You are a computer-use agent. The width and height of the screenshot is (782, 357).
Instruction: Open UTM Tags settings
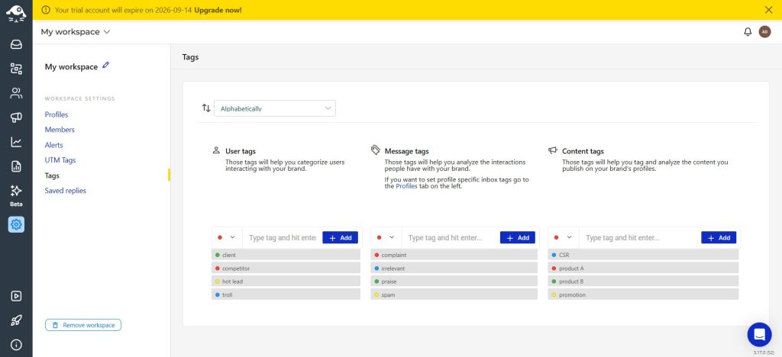[x=60, y=160]
